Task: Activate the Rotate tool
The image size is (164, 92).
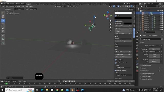Action: (3, 24)
